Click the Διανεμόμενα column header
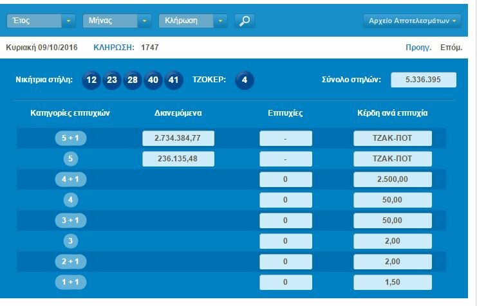This screenshot has width=477, height=306. 178,113
